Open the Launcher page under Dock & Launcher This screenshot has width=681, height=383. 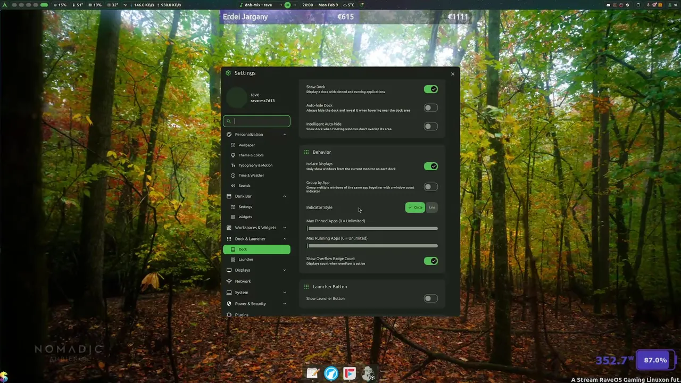(256, 260)
